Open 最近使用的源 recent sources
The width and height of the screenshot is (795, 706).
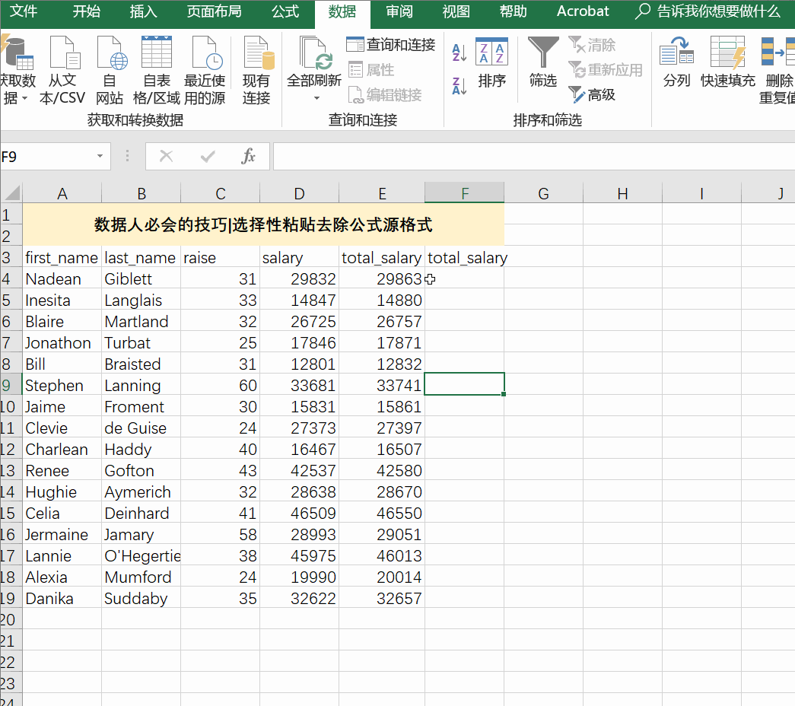tap(206, 53)
